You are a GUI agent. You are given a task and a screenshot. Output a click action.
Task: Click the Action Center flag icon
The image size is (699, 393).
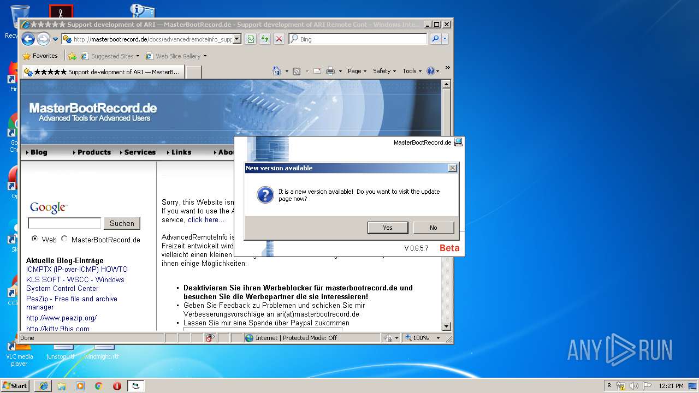(647, 386)
